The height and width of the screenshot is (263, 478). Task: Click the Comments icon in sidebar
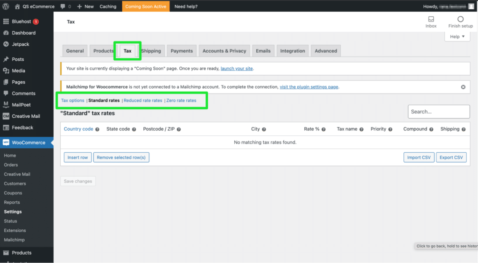coord(6,93)
